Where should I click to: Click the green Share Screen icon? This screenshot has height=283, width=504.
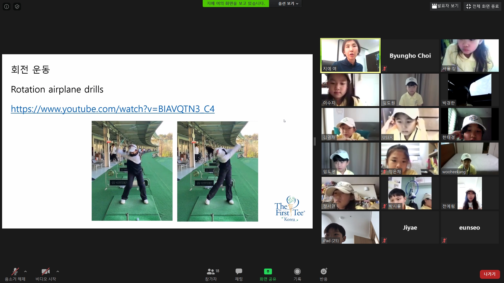[268, 272]
